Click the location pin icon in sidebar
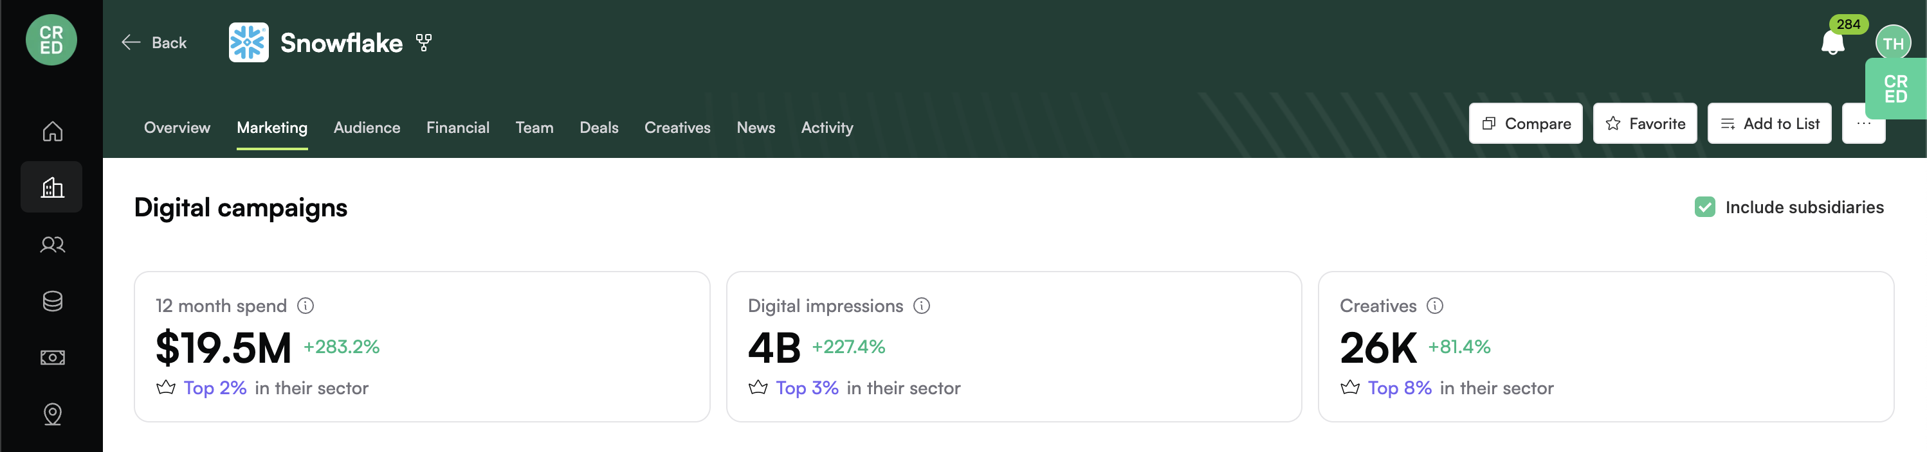The width and height of the screenshot is (1927, 452). pyautogui.click(x=51, y=414)
